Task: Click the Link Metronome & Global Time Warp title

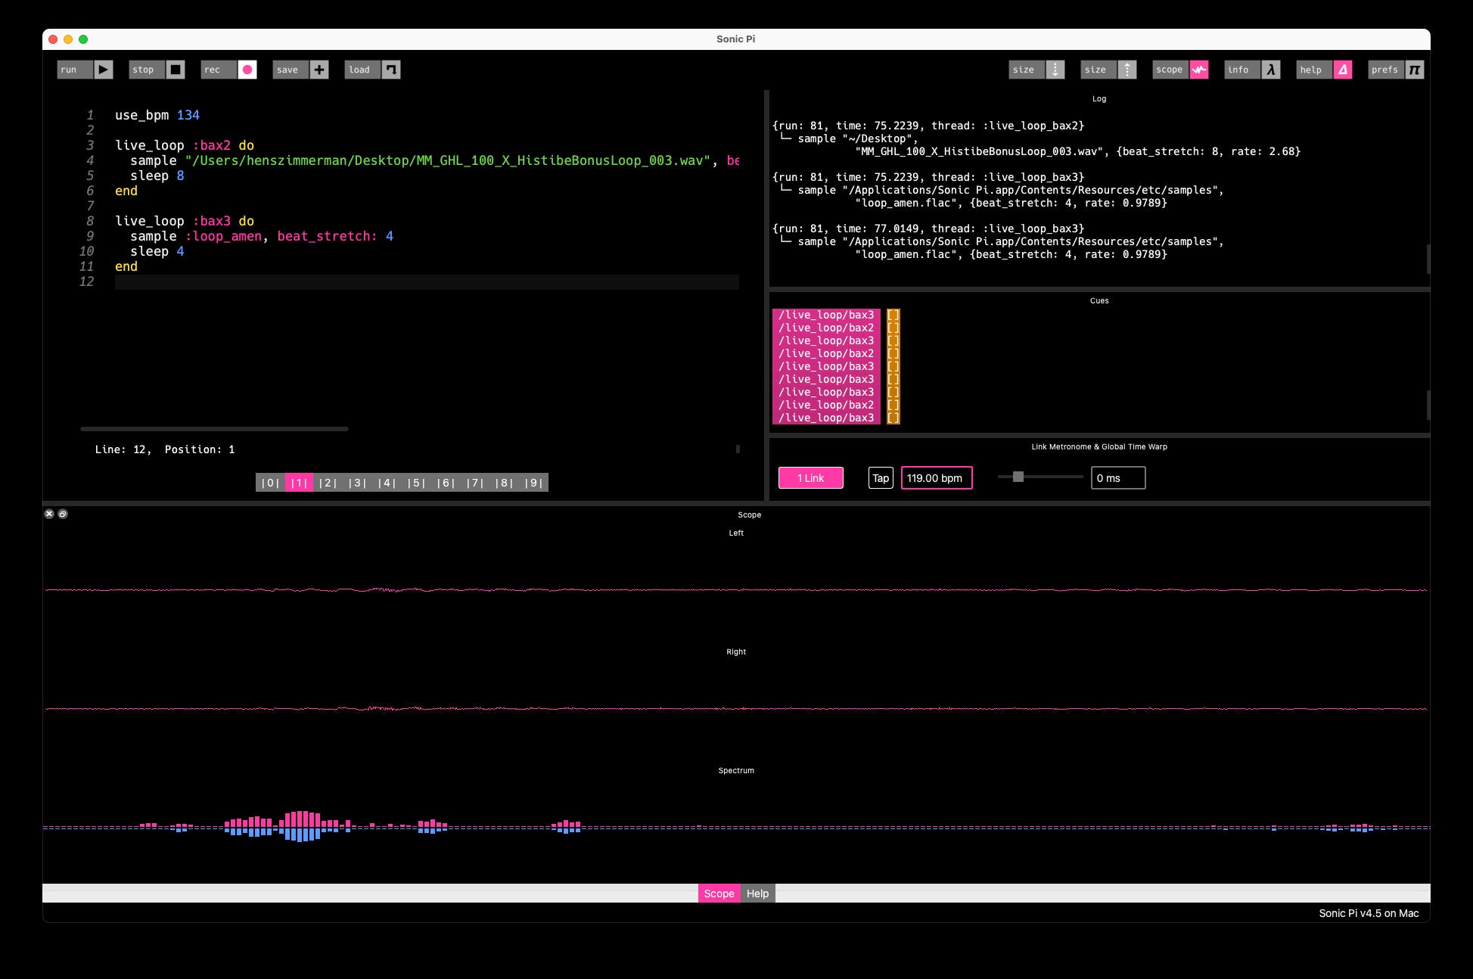Action: click(1099, 446)
